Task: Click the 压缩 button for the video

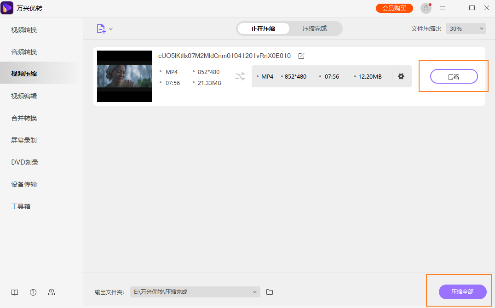Action: [x=454, y=76]
